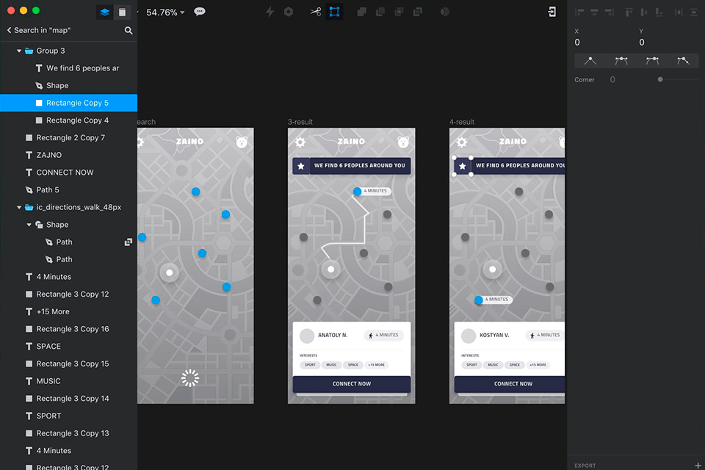Viewport: 705px width, 470px height.
Task: Align layers to top edge
Action: (629, 12)
